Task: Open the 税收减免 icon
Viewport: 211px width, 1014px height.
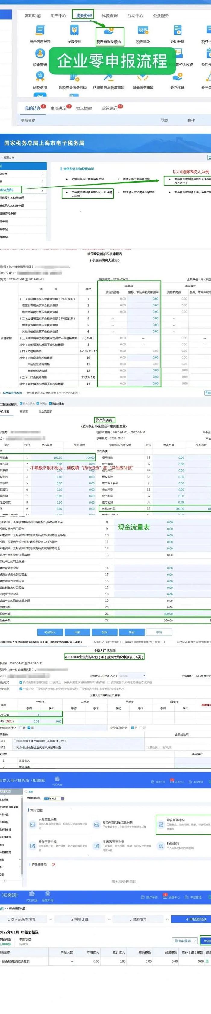Action: click(143, 30)
